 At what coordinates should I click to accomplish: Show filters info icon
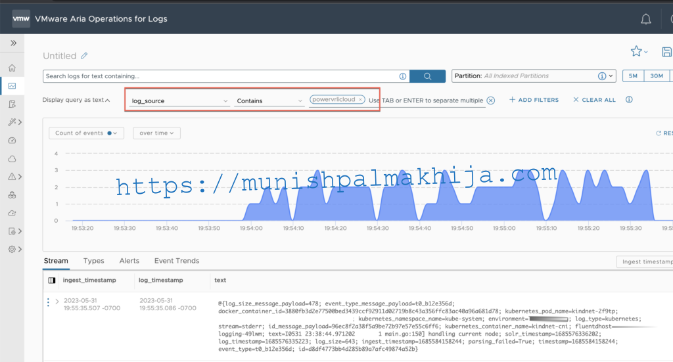pyautogui.click(x=629, y=99)
